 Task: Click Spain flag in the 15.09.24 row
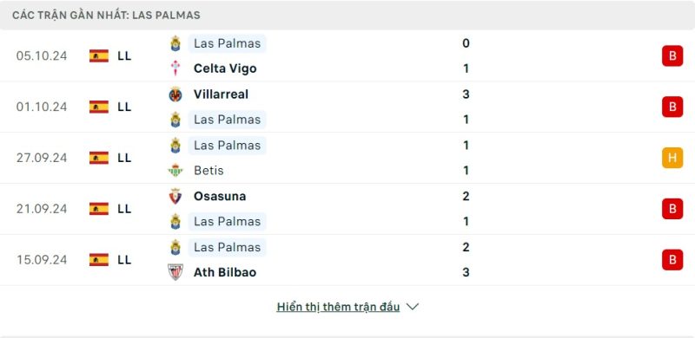[x=99, y=260]
